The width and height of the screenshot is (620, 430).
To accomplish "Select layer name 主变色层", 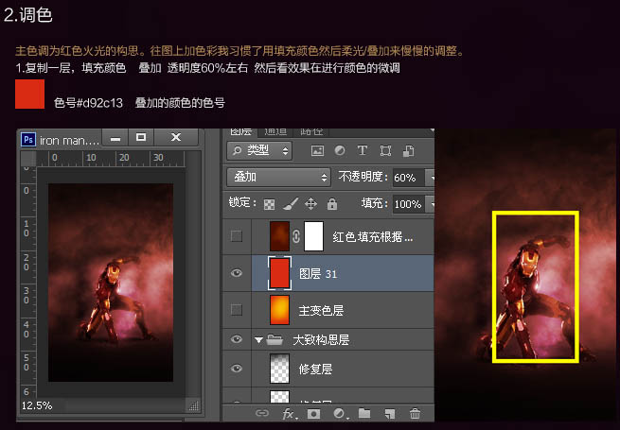I will (x=321, y=311).
